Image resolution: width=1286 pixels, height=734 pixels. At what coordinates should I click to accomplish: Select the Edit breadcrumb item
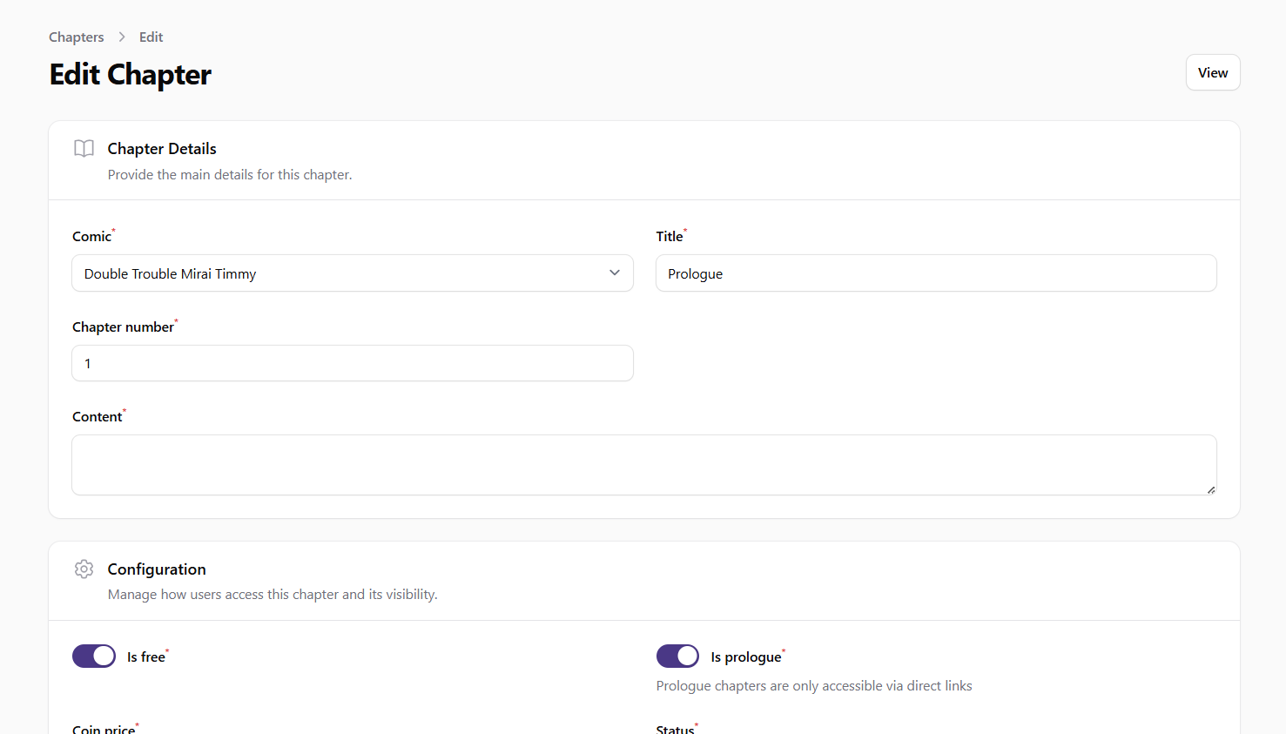pyautogui.click(x=151, y=37)
